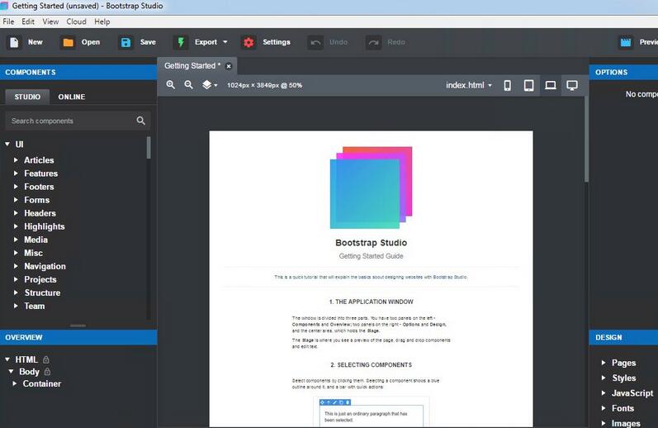This screenshot has height=428, width=658.
Task: Click the Design panel header
Action: coord(623,337)
